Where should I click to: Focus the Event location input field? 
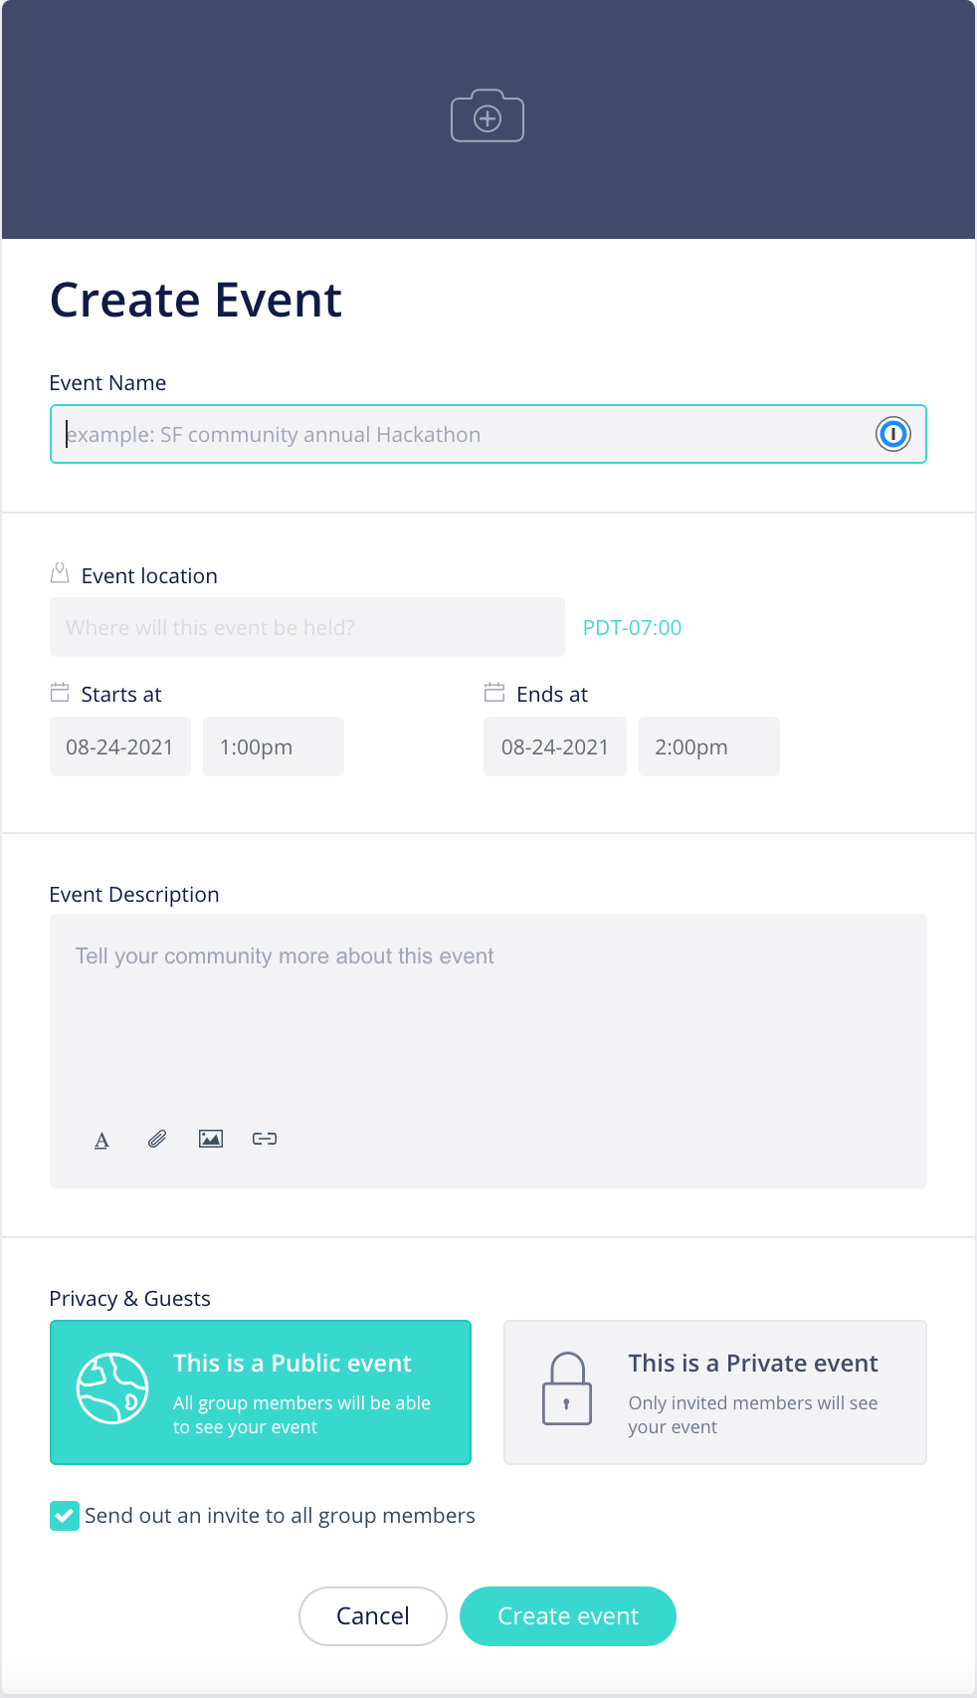[307, 627]
